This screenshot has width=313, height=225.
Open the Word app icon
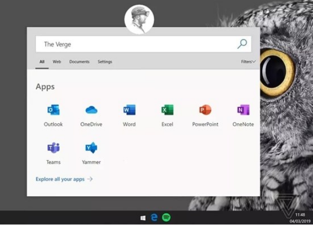pos(130,110)
